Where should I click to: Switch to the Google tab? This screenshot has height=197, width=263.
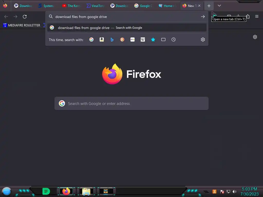[143, 6]
